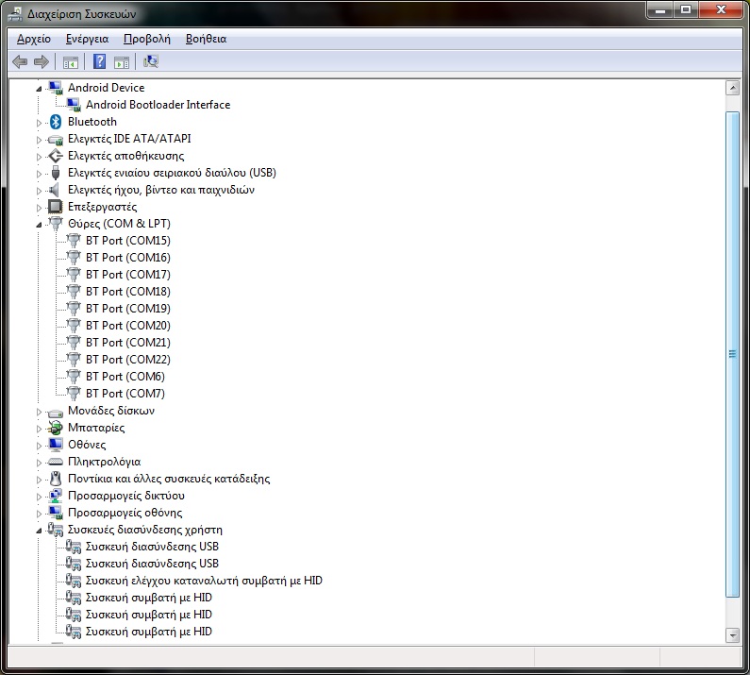Select BT Port (COM15) in the tree
This screenshot has height=675, width=750.
127,241
